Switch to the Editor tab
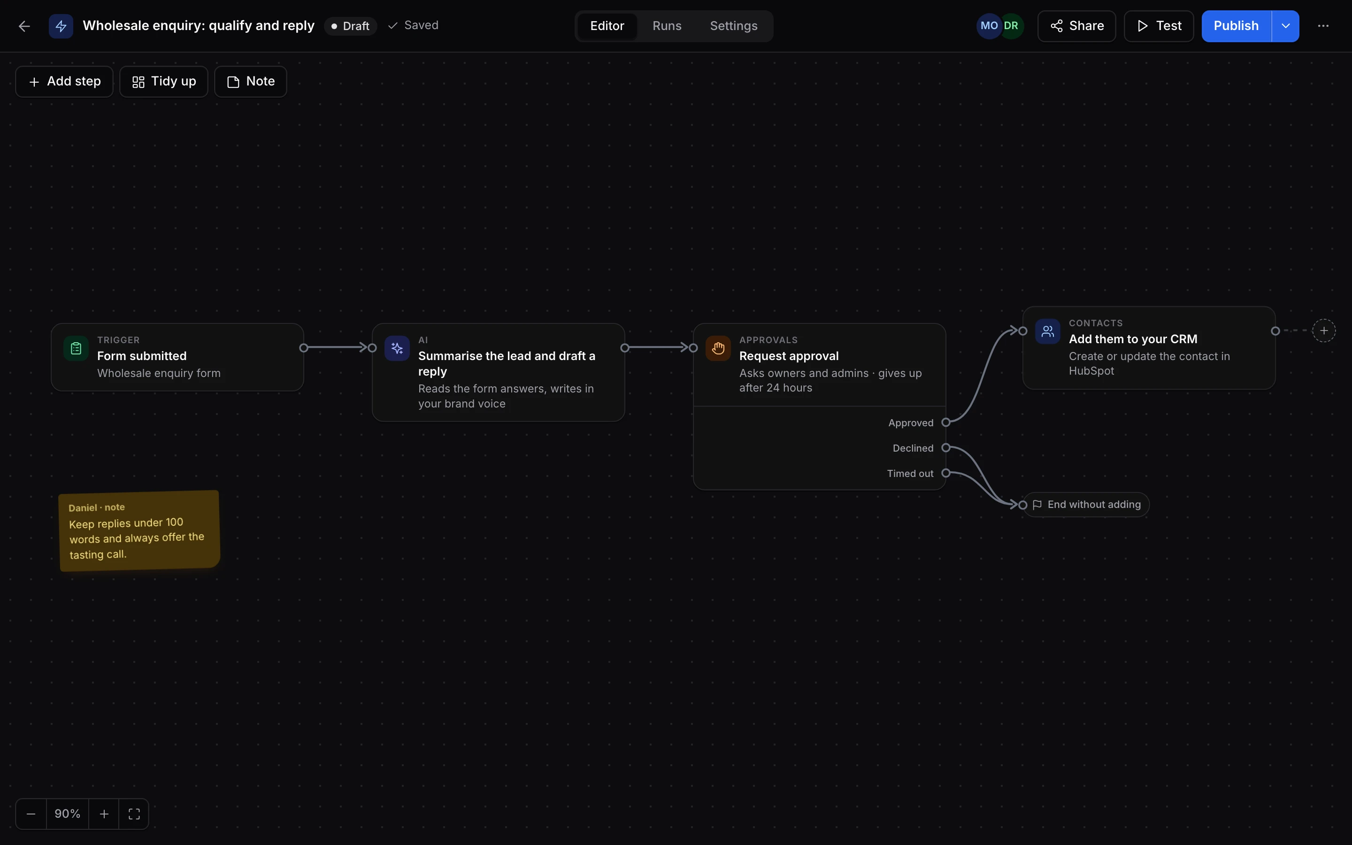The width and height of the screenshot is (1352, 845). coord(607,26)
